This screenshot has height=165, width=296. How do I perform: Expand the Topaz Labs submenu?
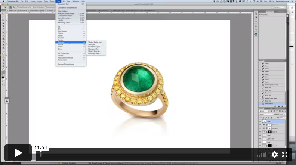(71, 60)
